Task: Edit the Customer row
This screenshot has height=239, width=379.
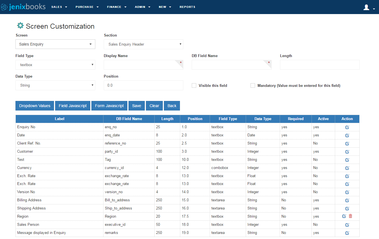Action: click(347, 152)
